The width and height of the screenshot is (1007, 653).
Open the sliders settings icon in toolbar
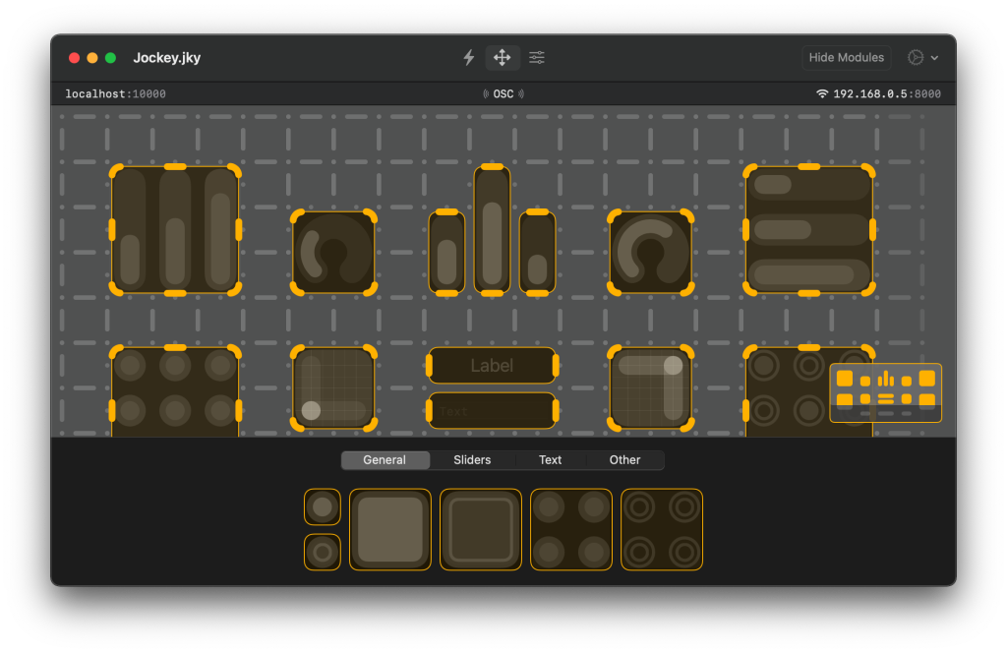(x=537, y=58)
